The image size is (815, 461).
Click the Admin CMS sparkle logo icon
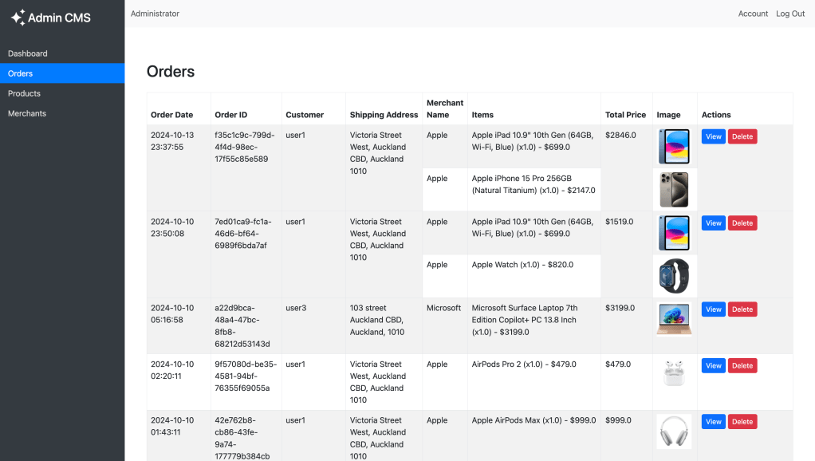[18, 18]
